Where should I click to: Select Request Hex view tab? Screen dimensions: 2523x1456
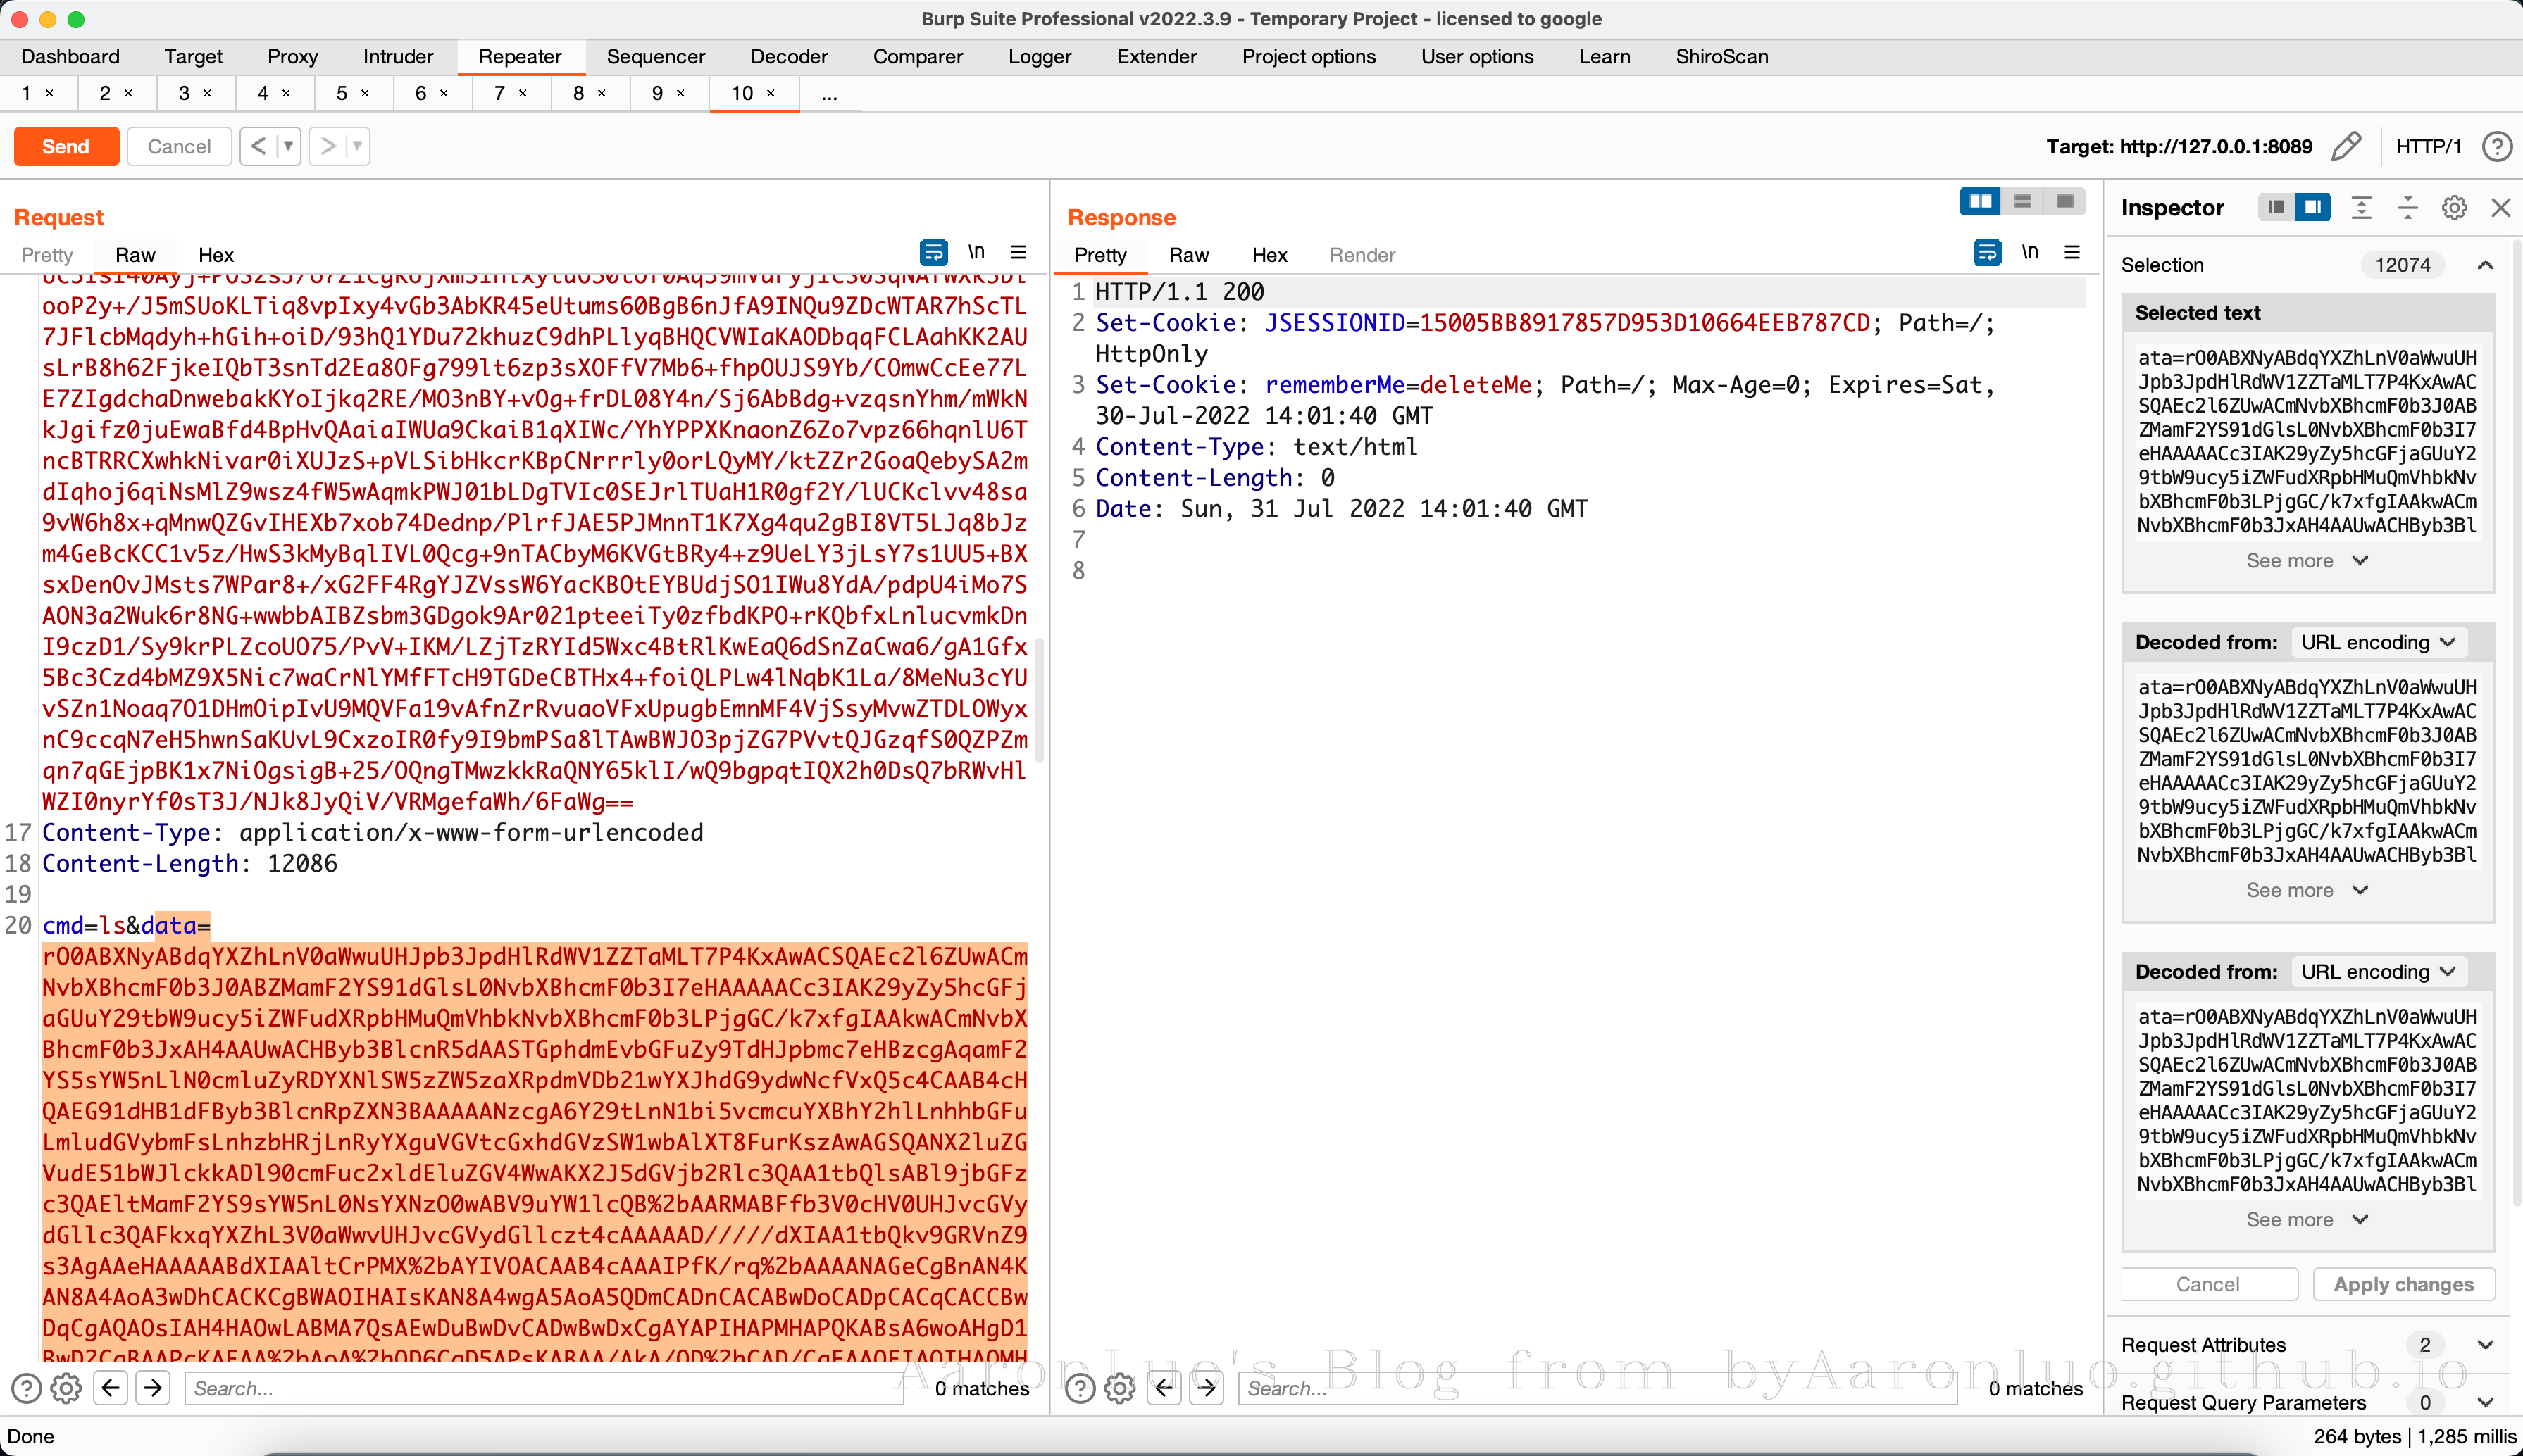[215, 255]
